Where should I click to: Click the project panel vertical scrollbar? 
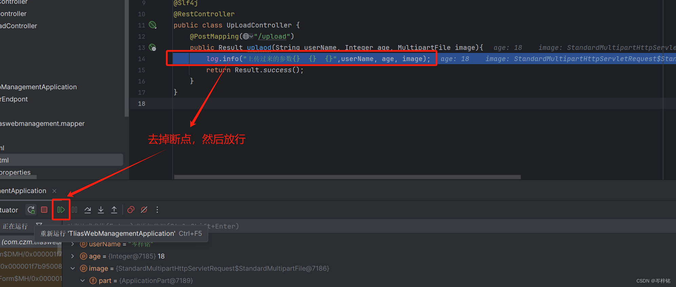tap(127, 58)
